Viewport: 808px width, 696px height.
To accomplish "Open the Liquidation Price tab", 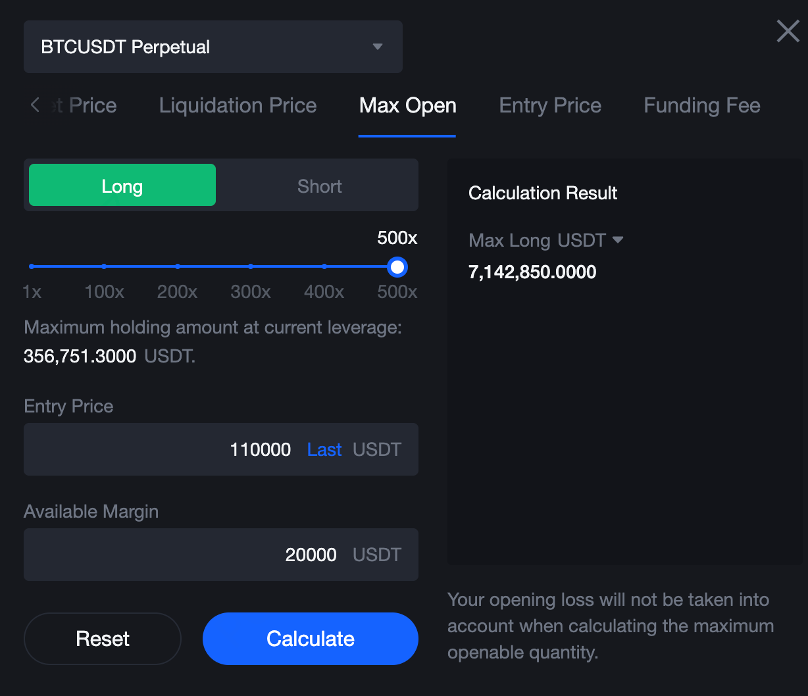I will tap(238, 106).
